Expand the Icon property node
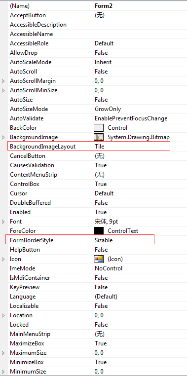Viewport: 187px width, 376px height. tap(3, 259)
